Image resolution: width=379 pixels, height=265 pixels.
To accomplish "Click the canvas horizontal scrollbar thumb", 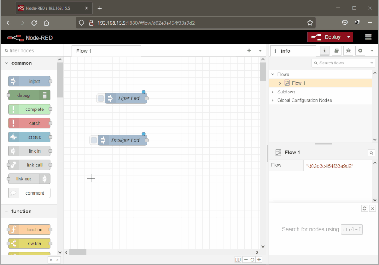I will coord(78,252).
